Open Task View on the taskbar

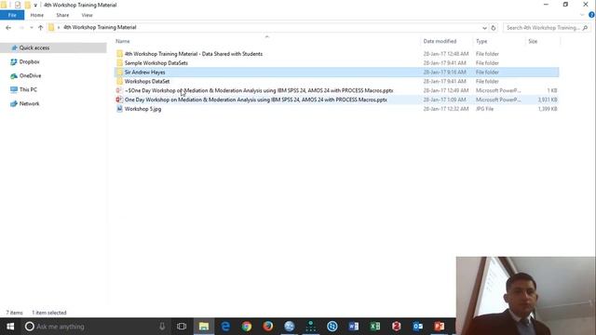click(x=182, y=327)
